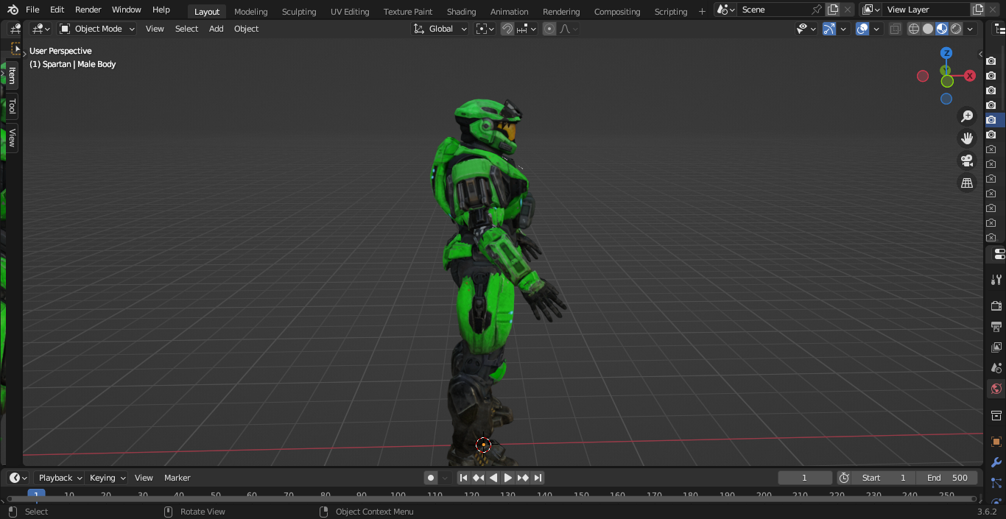Screen dimensions: 1006x519
Task: Click the hand pan view icon
Action: coord(967,138)
